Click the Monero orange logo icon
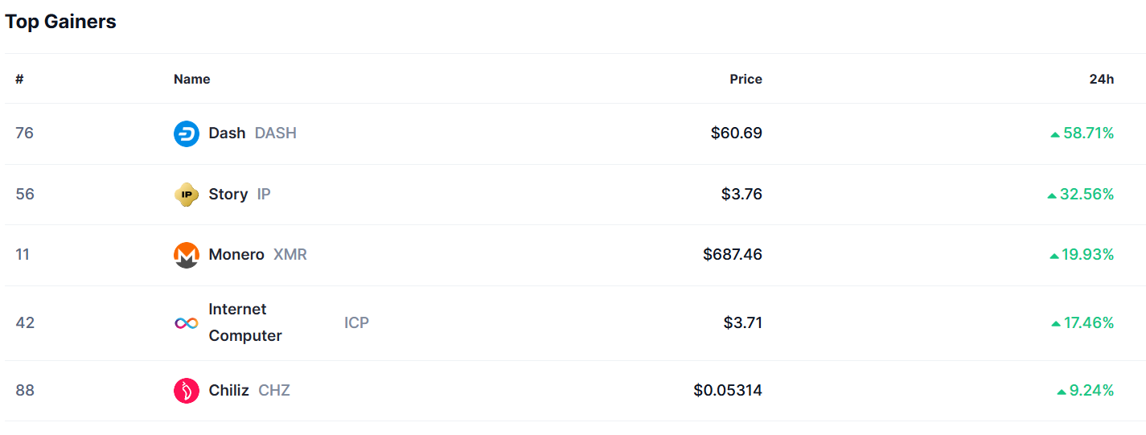Screen dimensions: 1146x435 click(187, 255)
